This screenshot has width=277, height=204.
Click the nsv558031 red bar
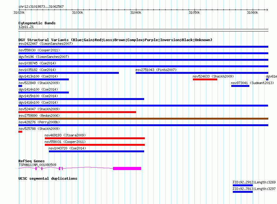coord(95,145)
